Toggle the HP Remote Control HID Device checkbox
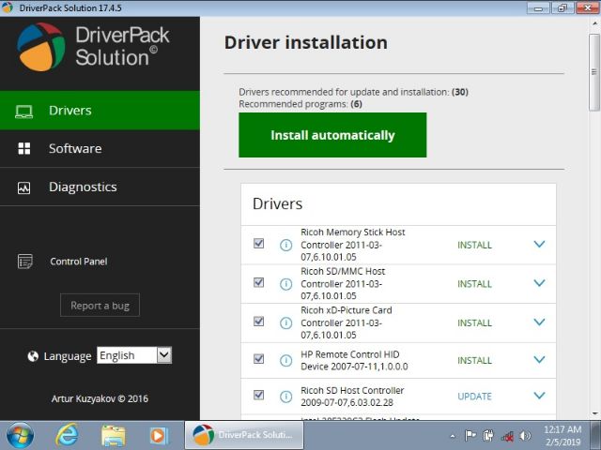 [x=259, y=359]
